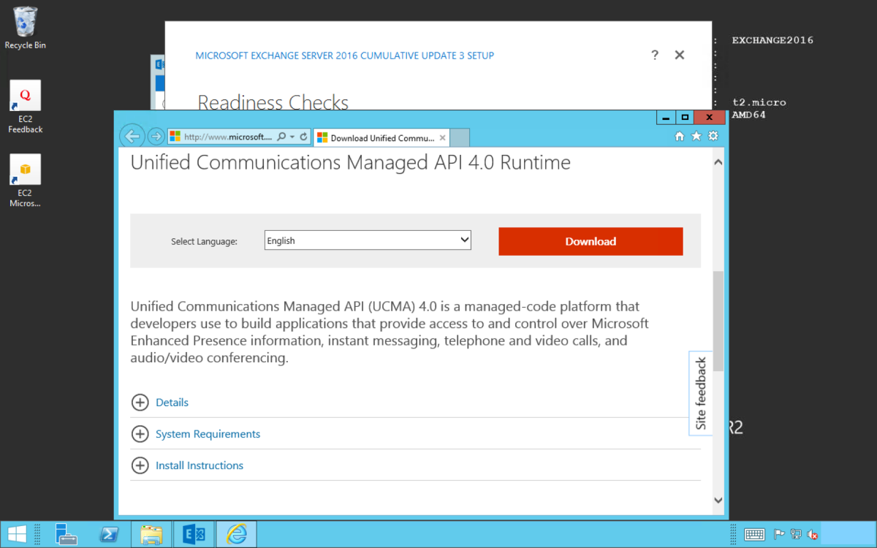
Task: Click the Help question mark in Exchange Setup
Action: [655, 56]
